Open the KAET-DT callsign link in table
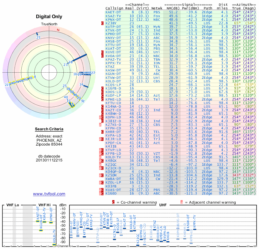The image size is (259, 249). pyautogui.click(x=113, y=12)
